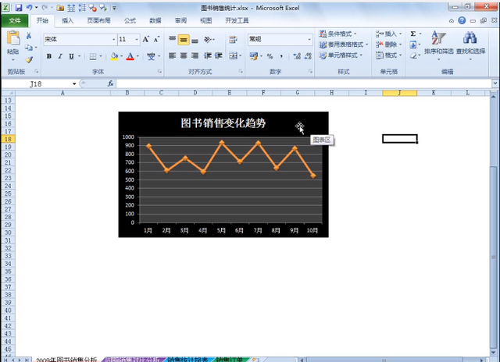
Task: Click the Save icon in quick access toolbar
Action: coord(18,7)
